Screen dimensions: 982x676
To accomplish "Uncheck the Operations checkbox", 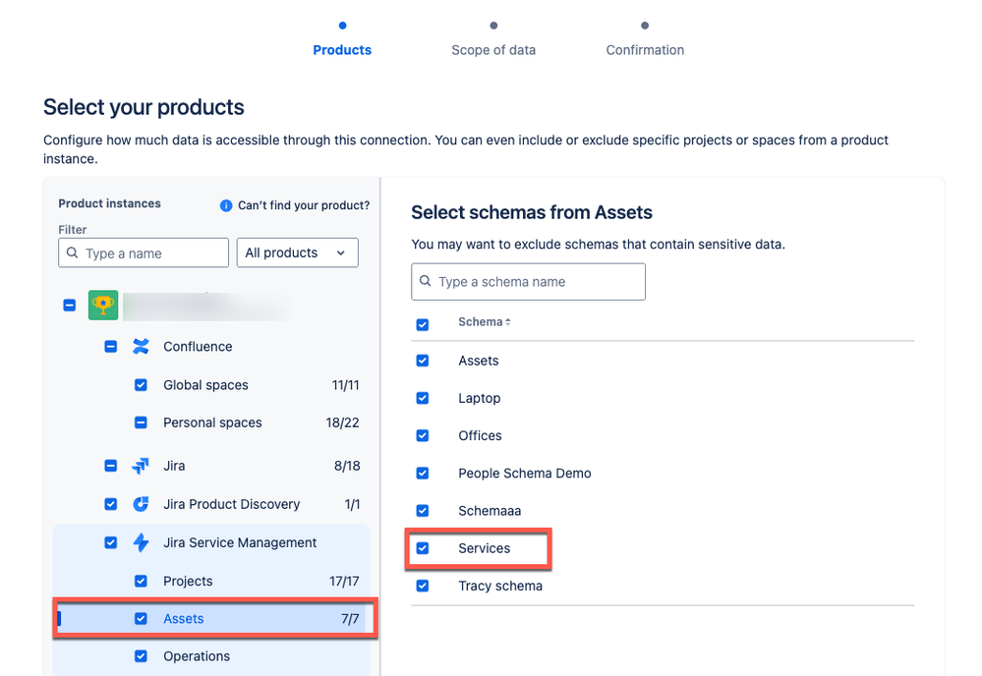I will 141,656.
